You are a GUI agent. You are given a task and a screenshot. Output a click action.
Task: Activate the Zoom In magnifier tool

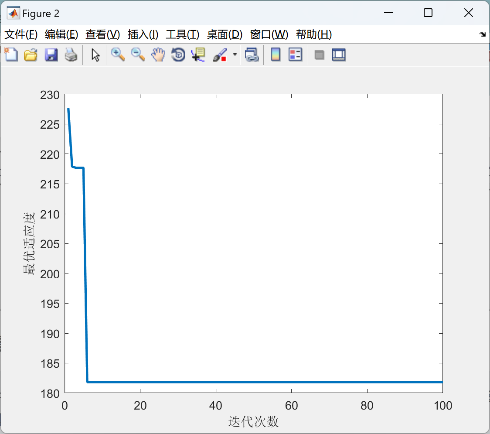coord(118,55)
